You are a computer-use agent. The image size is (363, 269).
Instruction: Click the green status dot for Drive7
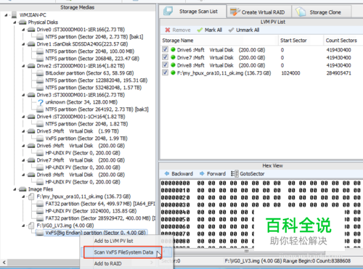(x=173, y=57)
